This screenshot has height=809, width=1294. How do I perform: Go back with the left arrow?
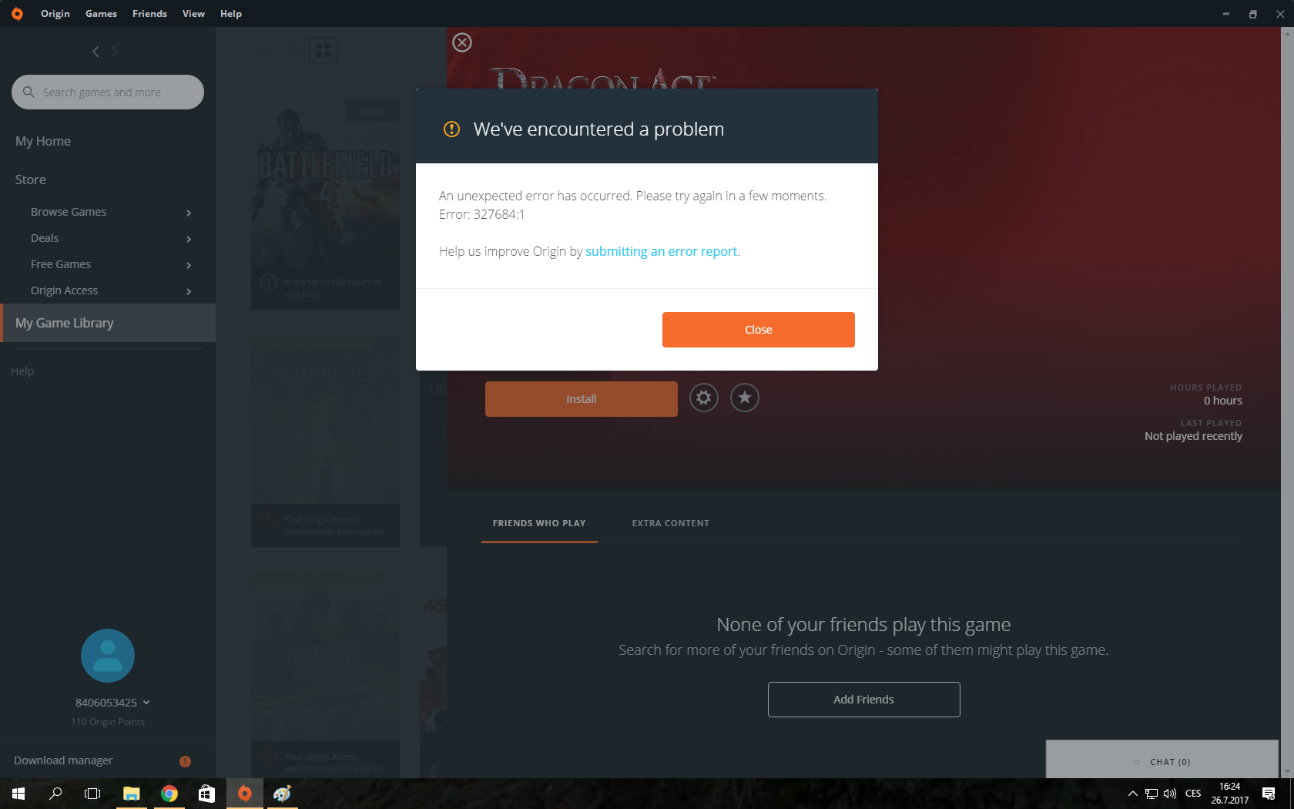coord(96,52)
